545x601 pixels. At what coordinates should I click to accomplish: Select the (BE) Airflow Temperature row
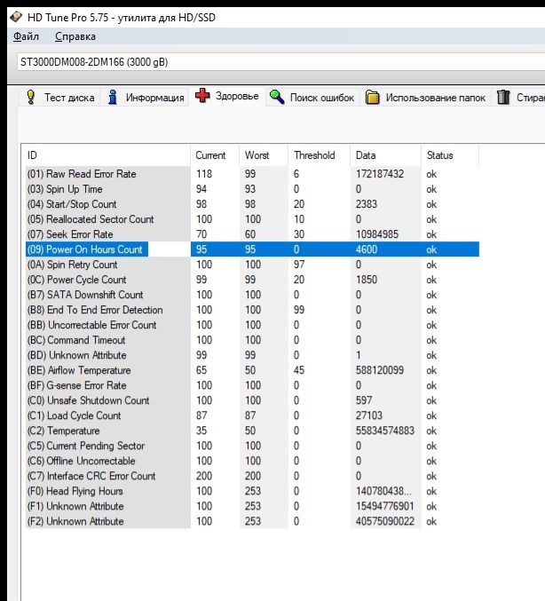[x=252, y=370]
